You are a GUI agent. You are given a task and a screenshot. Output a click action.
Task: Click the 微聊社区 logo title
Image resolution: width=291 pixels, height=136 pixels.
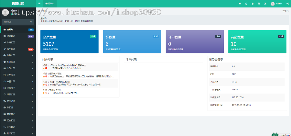18,4
